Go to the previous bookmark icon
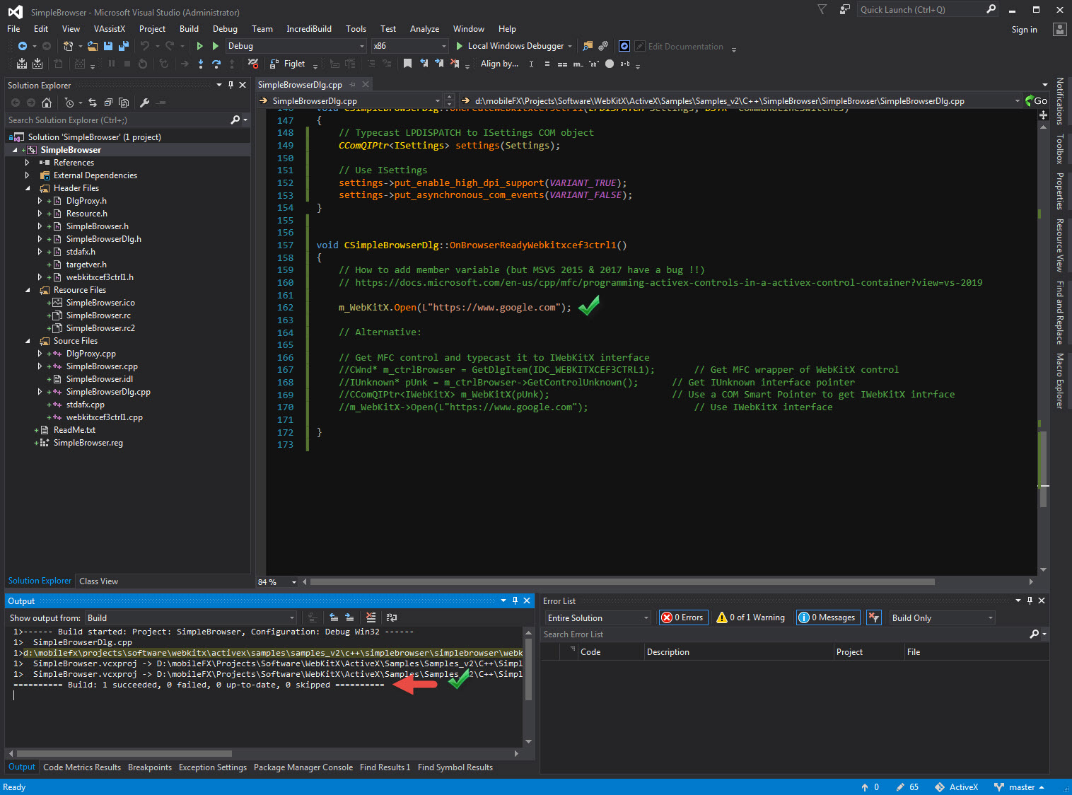 click(x=424, y=64)
